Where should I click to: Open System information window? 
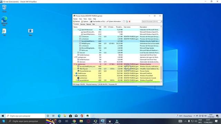(x=114, y=21)
